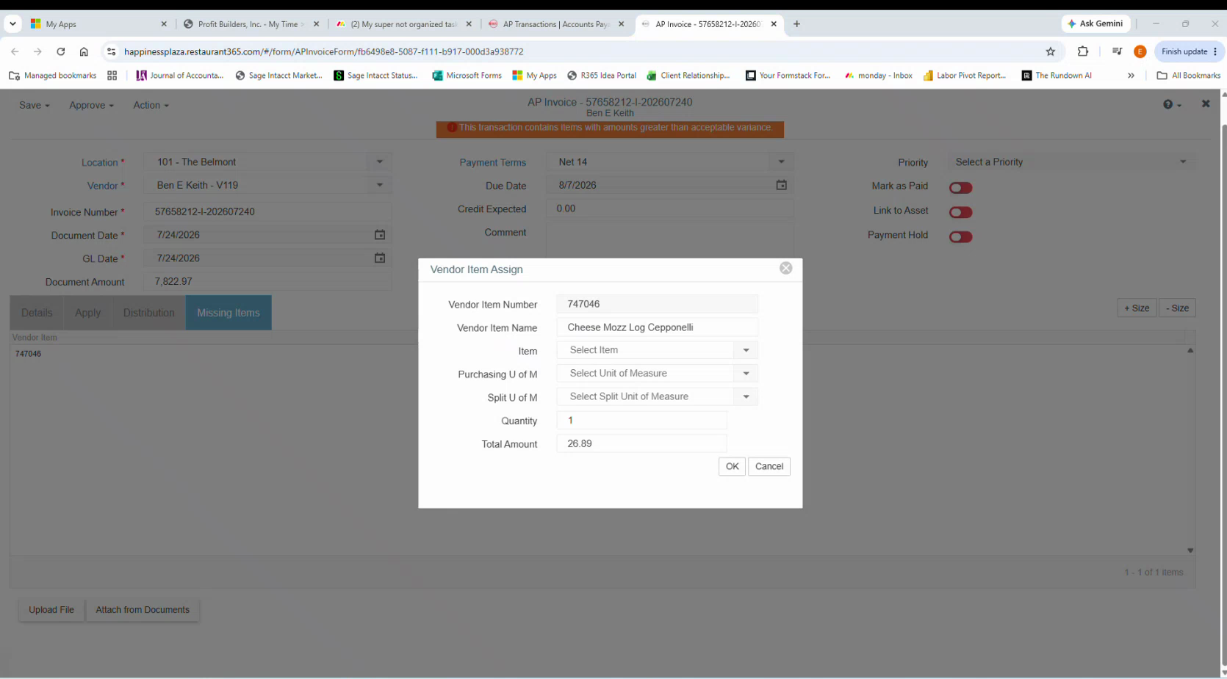Go back in browser history

pos(15,51)
